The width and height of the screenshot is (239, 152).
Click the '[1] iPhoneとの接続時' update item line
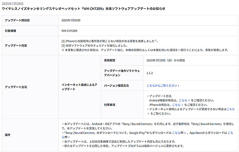110,41
